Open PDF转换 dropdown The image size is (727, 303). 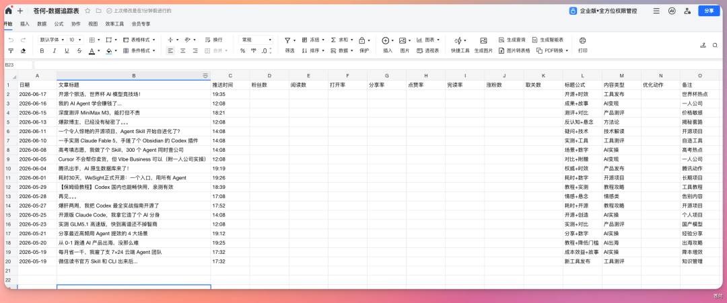pos(552,51)
